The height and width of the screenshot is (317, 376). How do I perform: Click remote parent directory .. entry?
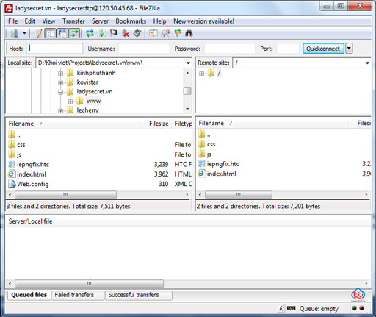click(209, 135)
